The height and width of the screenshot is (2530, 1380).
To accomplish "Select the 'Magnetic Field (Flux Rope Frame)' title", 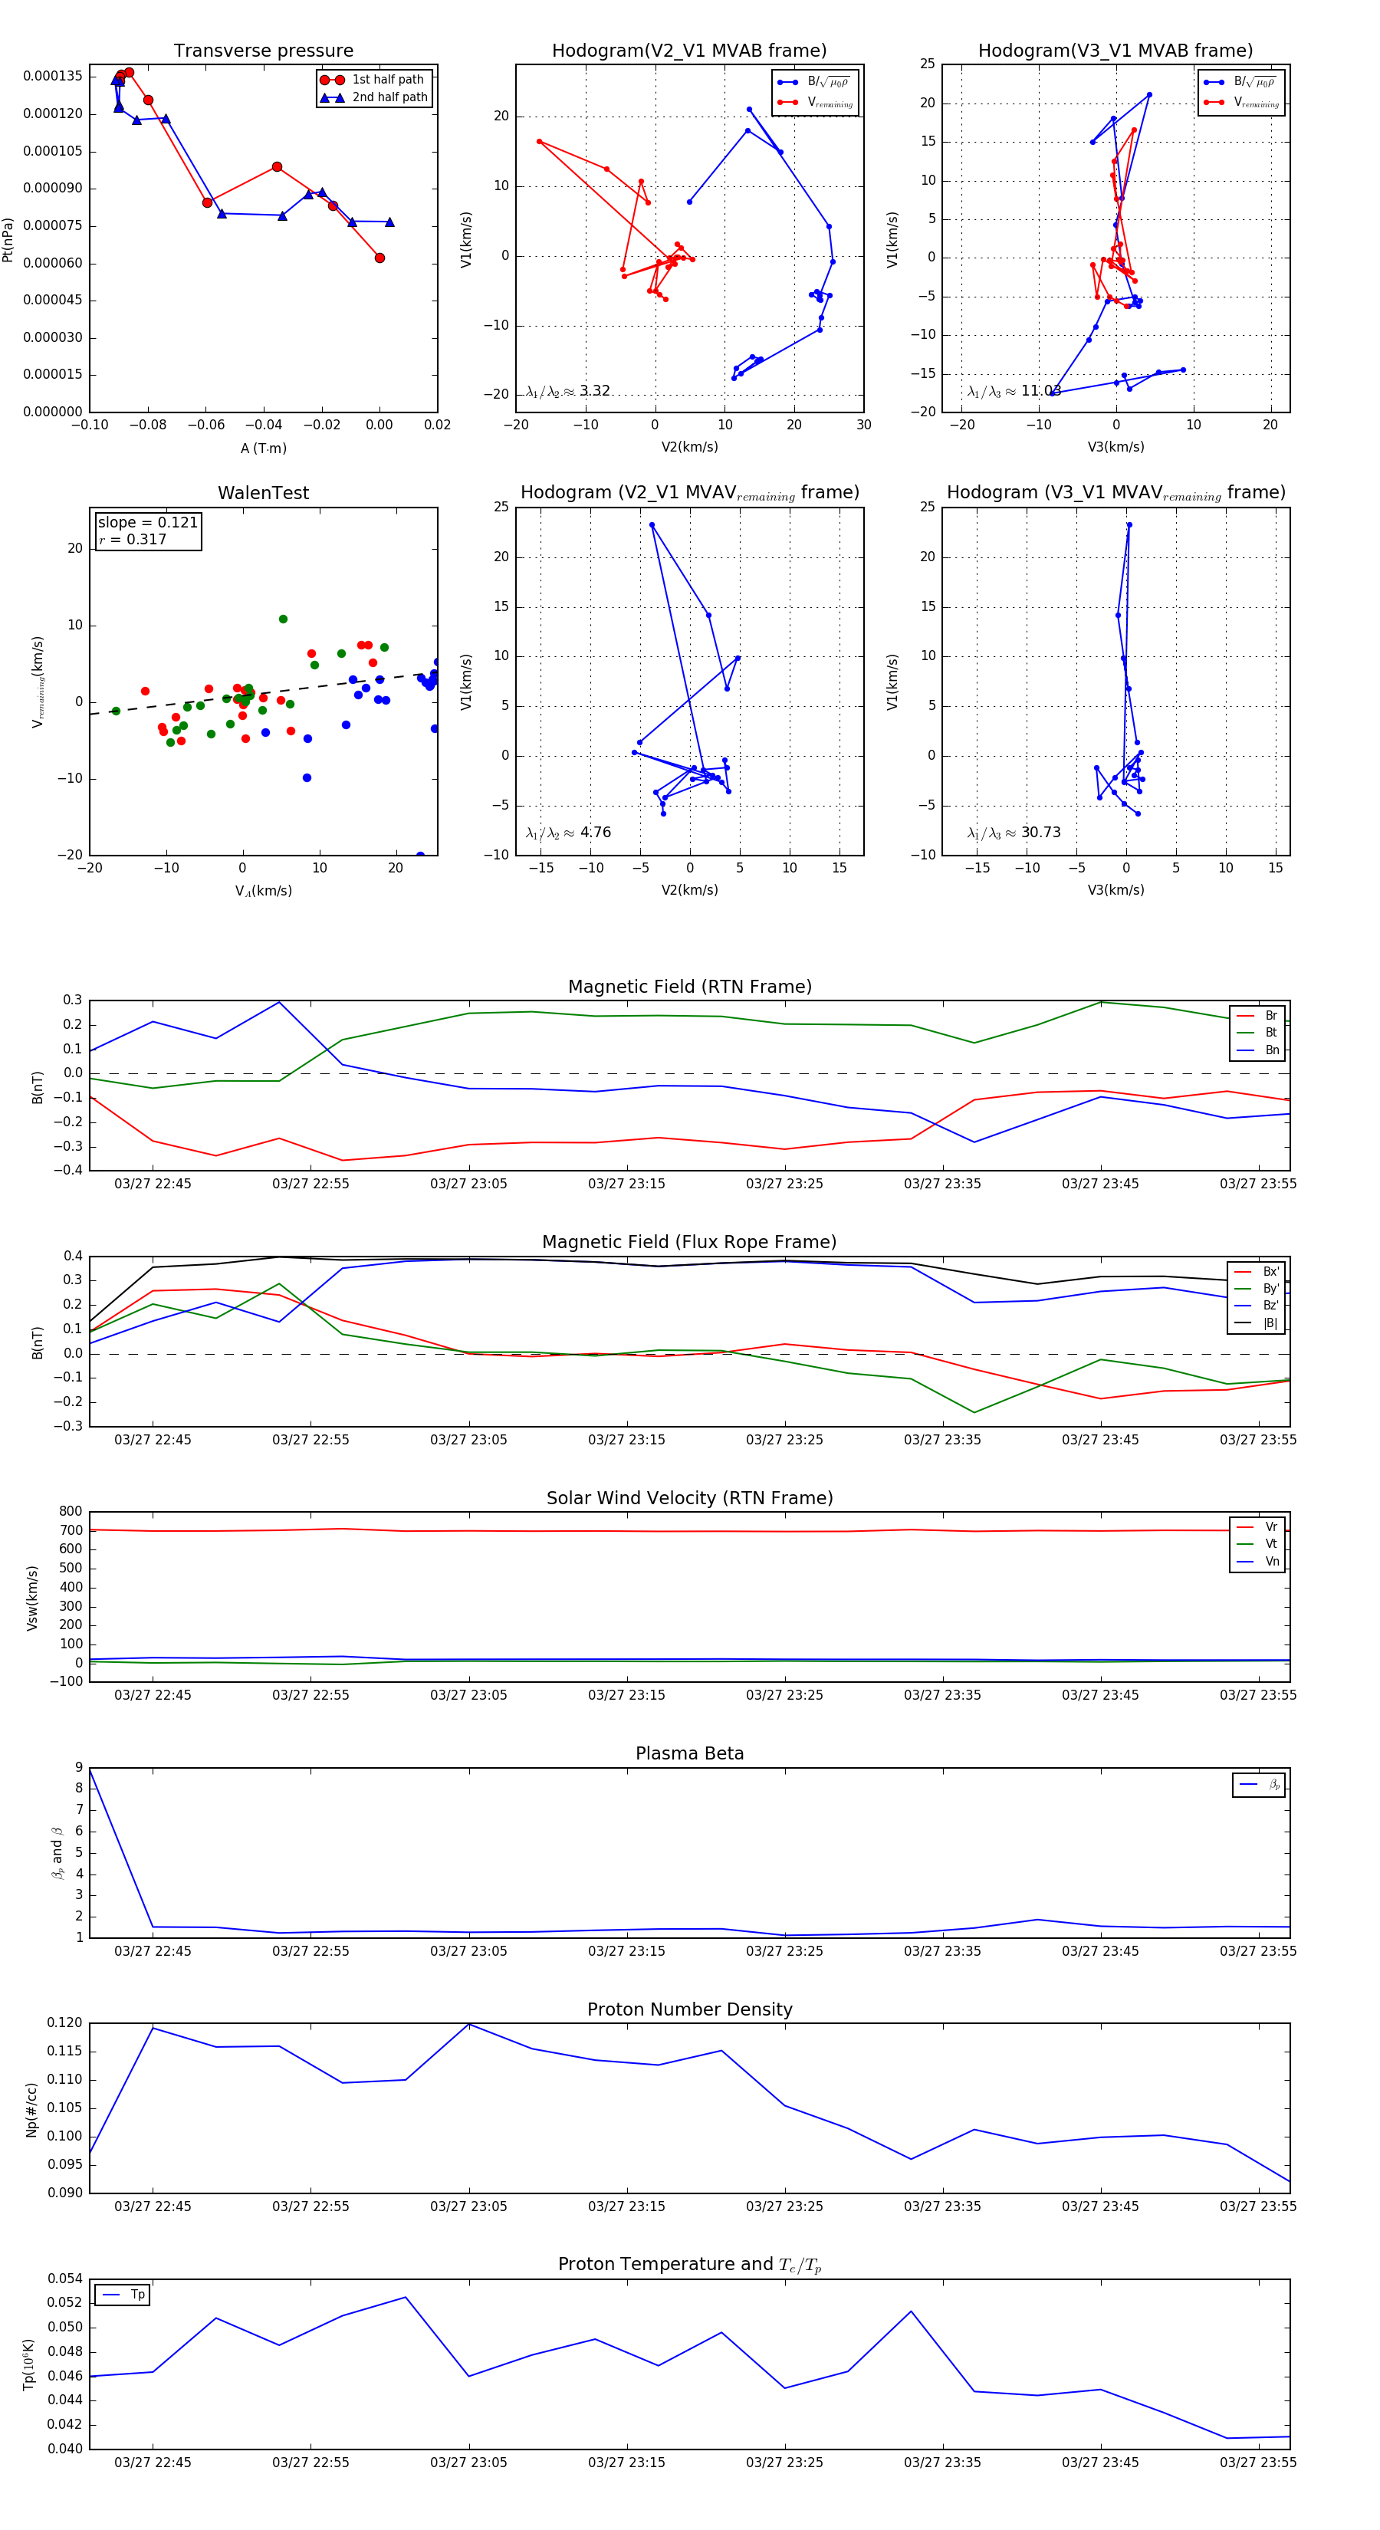I will 689,1243.
